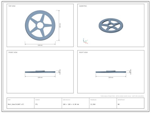Image resolution: width=151 pixels, height=113 pixels.
Task: Click the 108 mm width dimension in right view
Action: click(x=111, y=78)
